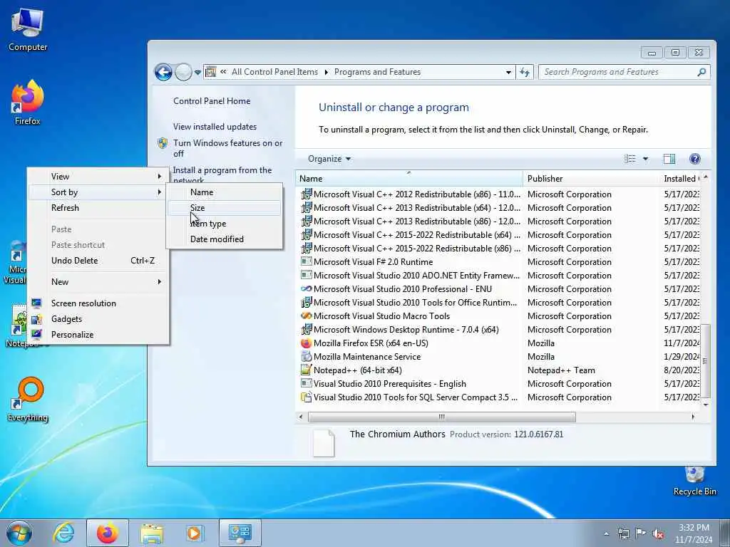Open Windows Explorer from the taskbar

[152, 533]
